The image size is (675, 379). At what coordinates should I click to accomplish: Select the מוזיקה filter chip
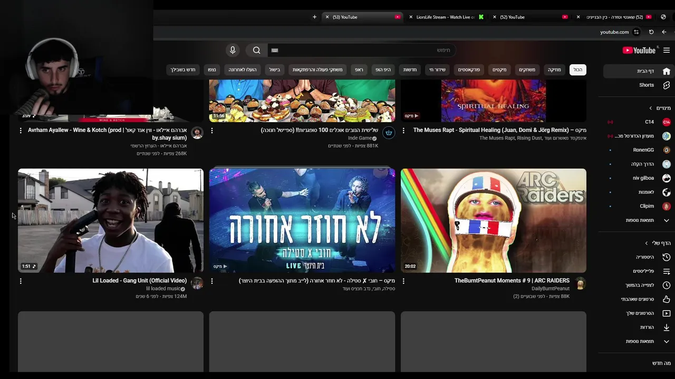click(554, 69)
